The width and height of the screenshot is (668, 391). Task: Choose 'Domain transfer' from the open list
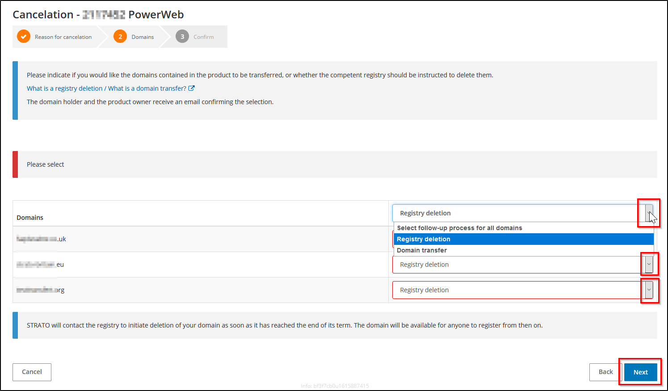[422, 250]
